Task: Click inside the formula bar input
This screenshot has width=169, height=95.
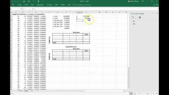Action: (96, 9)
